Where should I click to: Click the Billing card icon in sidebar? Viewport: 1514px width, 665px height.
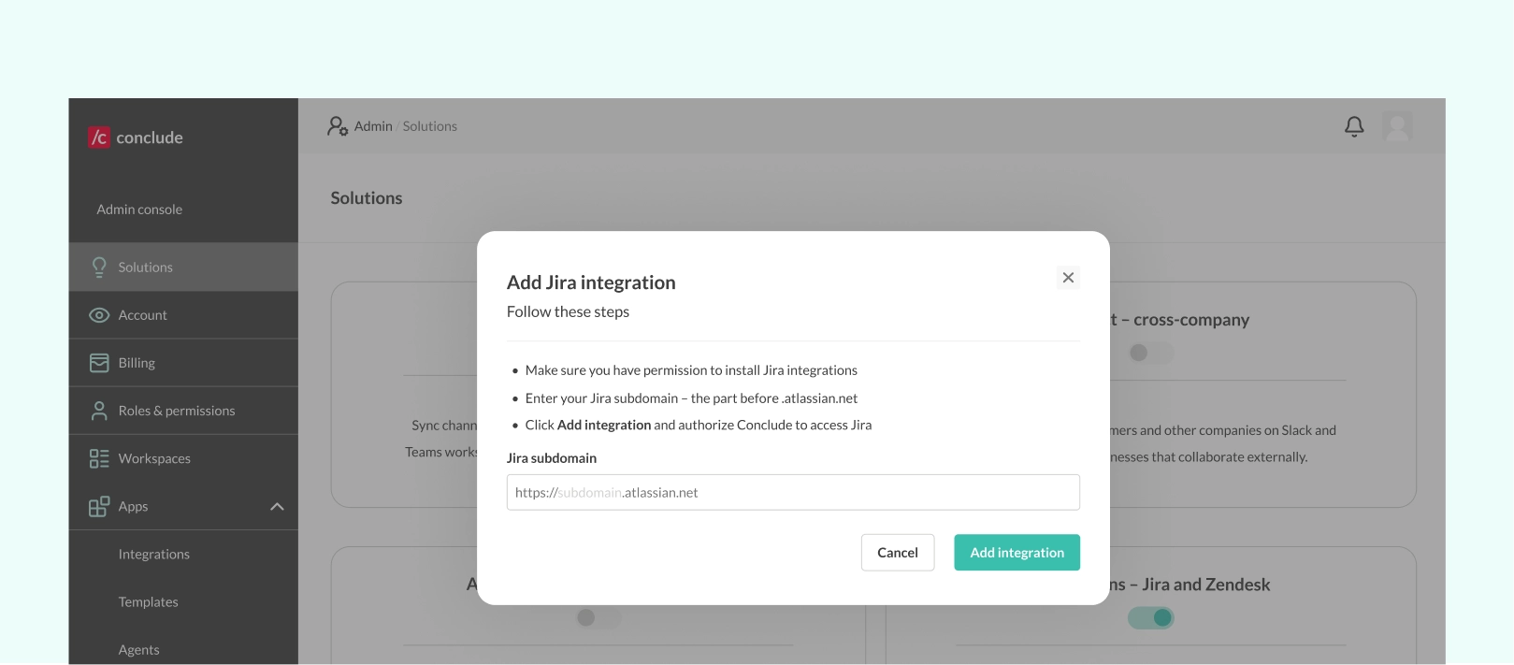99,363
